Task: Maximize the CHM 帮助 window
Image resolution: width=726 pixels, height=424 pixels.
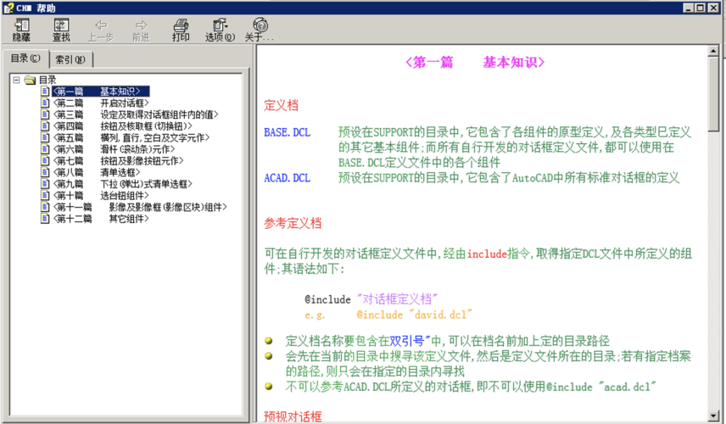Action: [701, 8]
